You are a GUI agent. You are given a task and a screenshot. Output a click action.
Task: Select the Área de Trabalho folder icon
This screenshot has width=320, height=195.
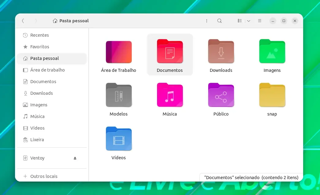pos(119,52)
